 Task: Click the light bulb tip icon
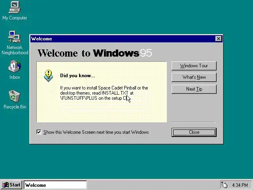coord(48,76)
